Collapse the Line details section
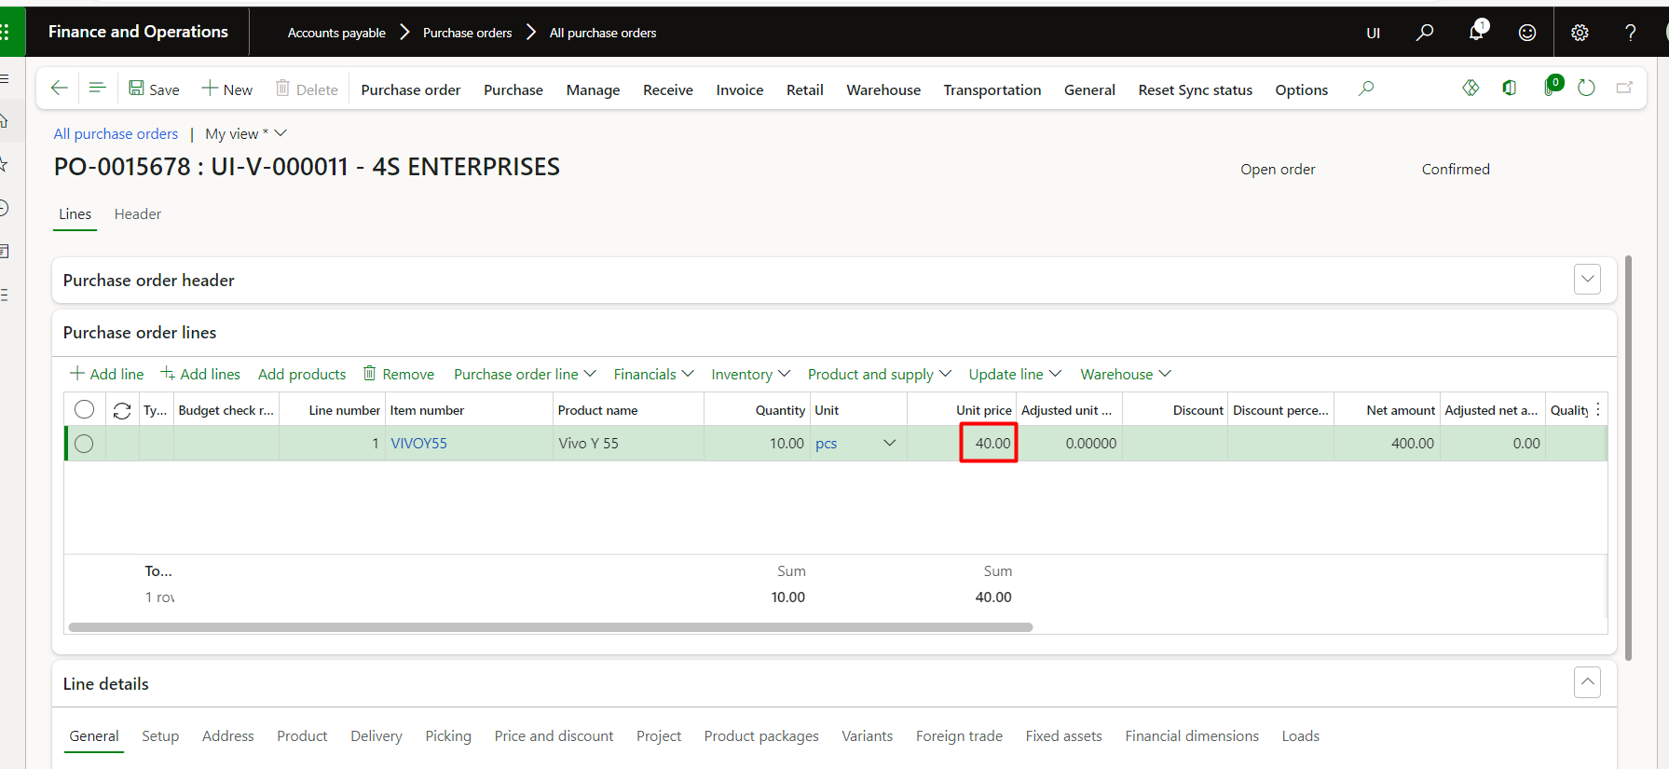The image size is (1669, 769). pyautogui.click(x=1587, y=682)
